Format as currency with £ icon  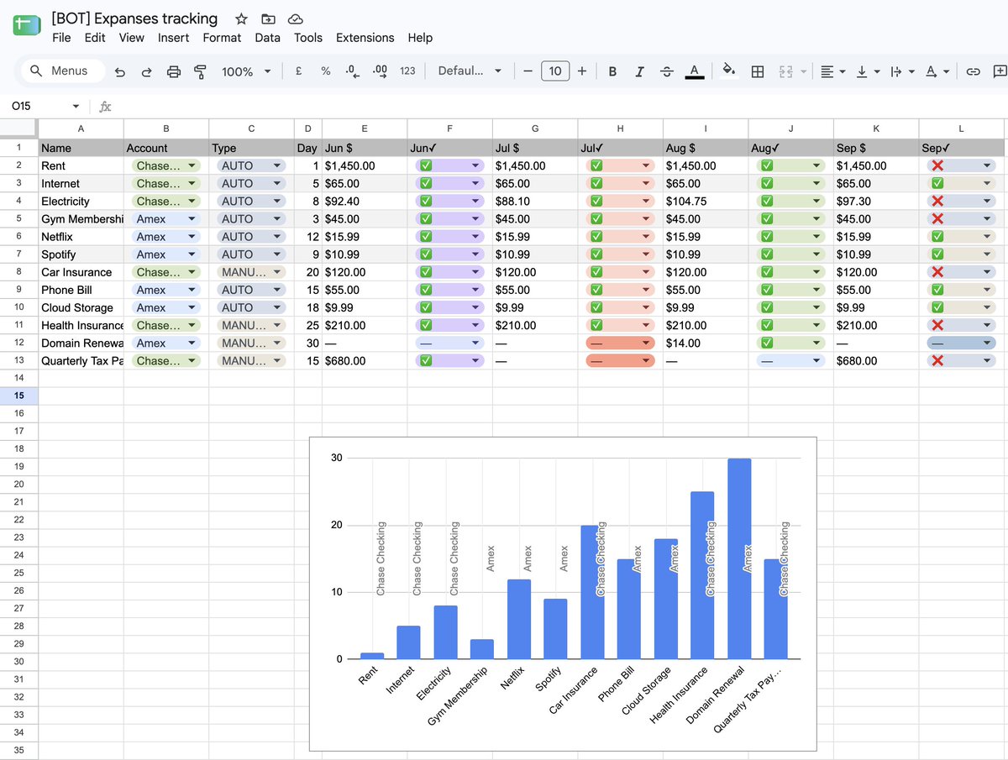[298, 71]
